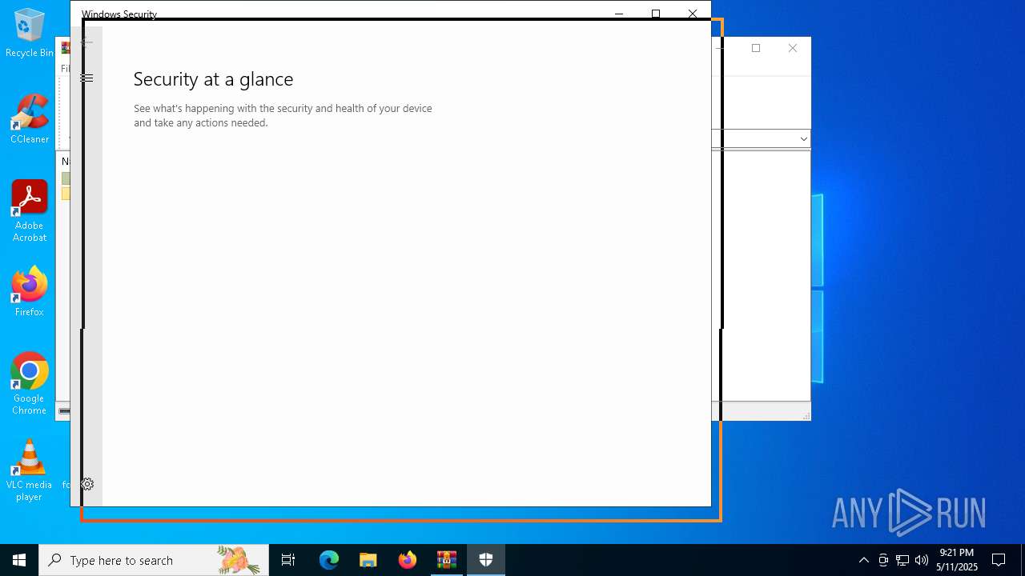Click the meet-now tray icon next to network
The image size is (1025, 576).
click(883, 560)
